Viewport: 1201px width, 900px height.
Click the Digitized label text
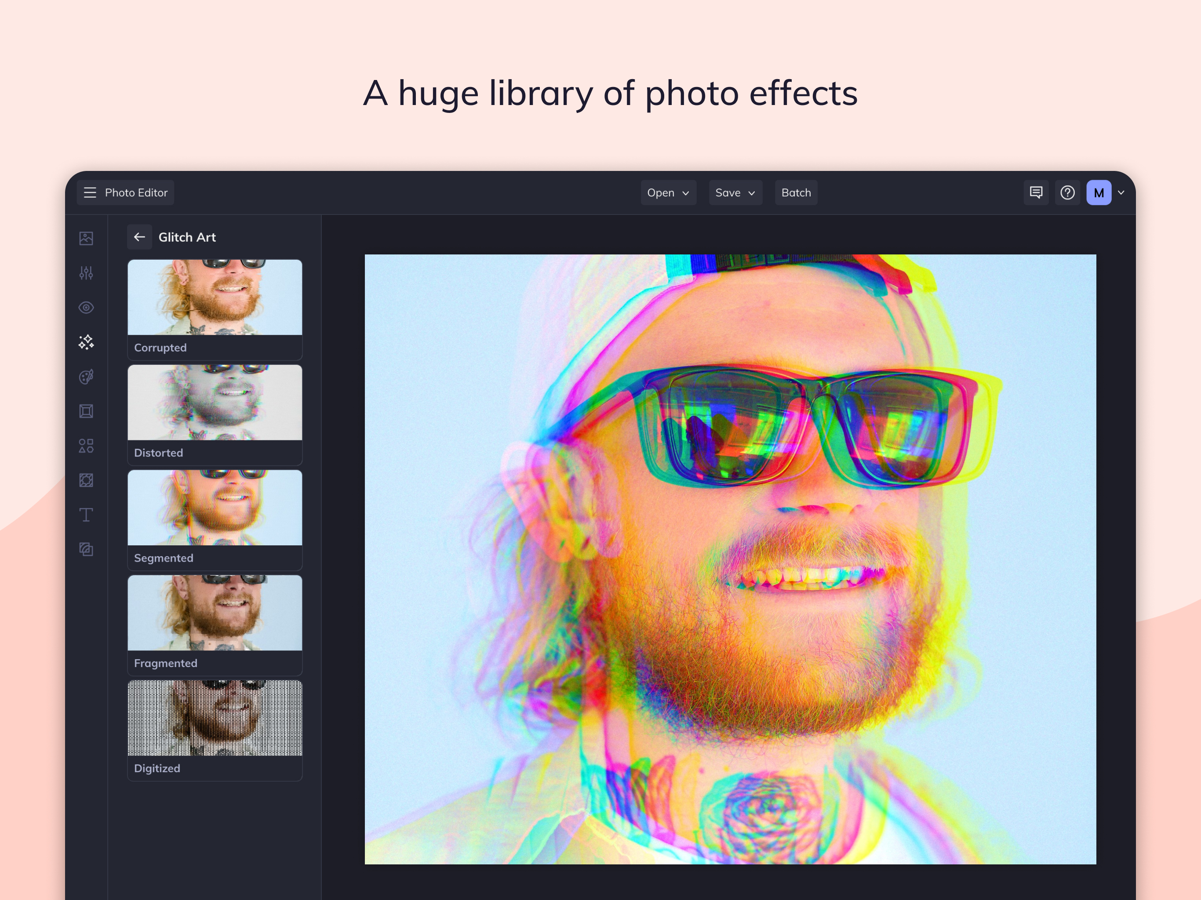[x=157, y=769]
